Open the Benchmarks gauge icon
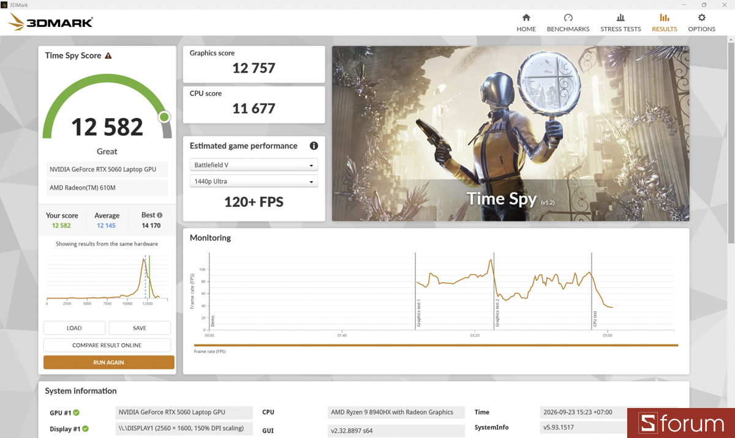This screenshot has height=438, width=735. pyautogui.click(x=568, y=18)
